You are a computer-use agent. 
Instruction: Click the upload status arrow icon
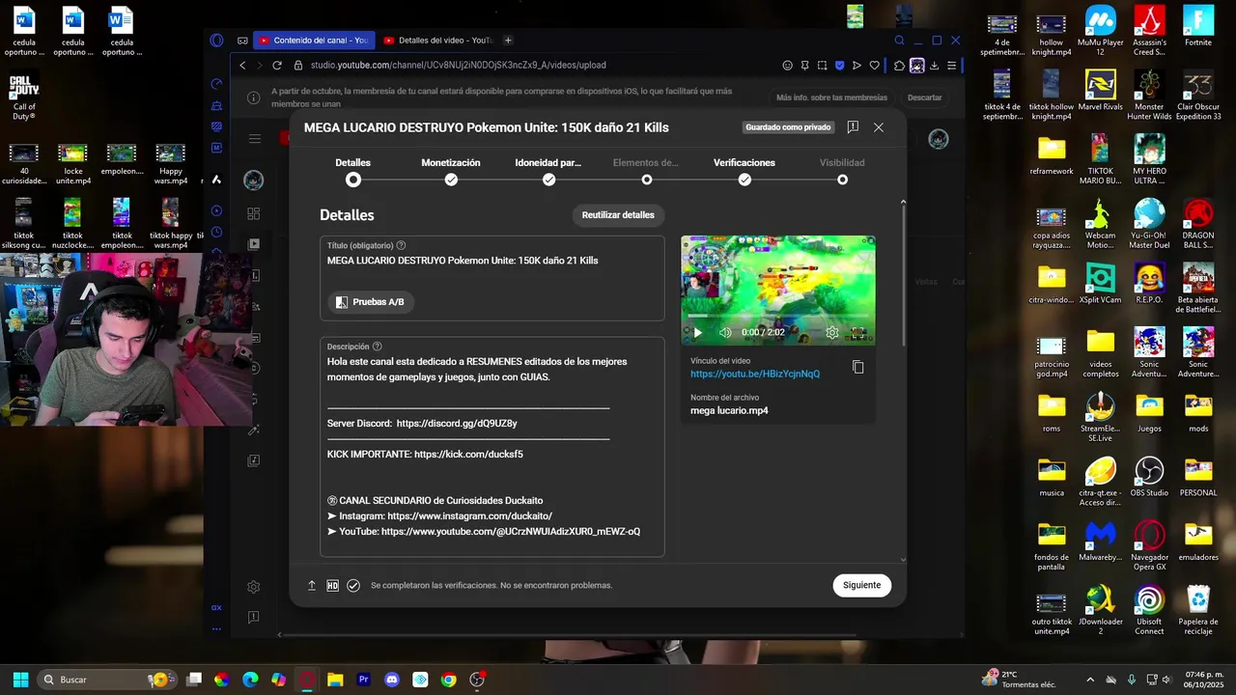coord(312,585)
